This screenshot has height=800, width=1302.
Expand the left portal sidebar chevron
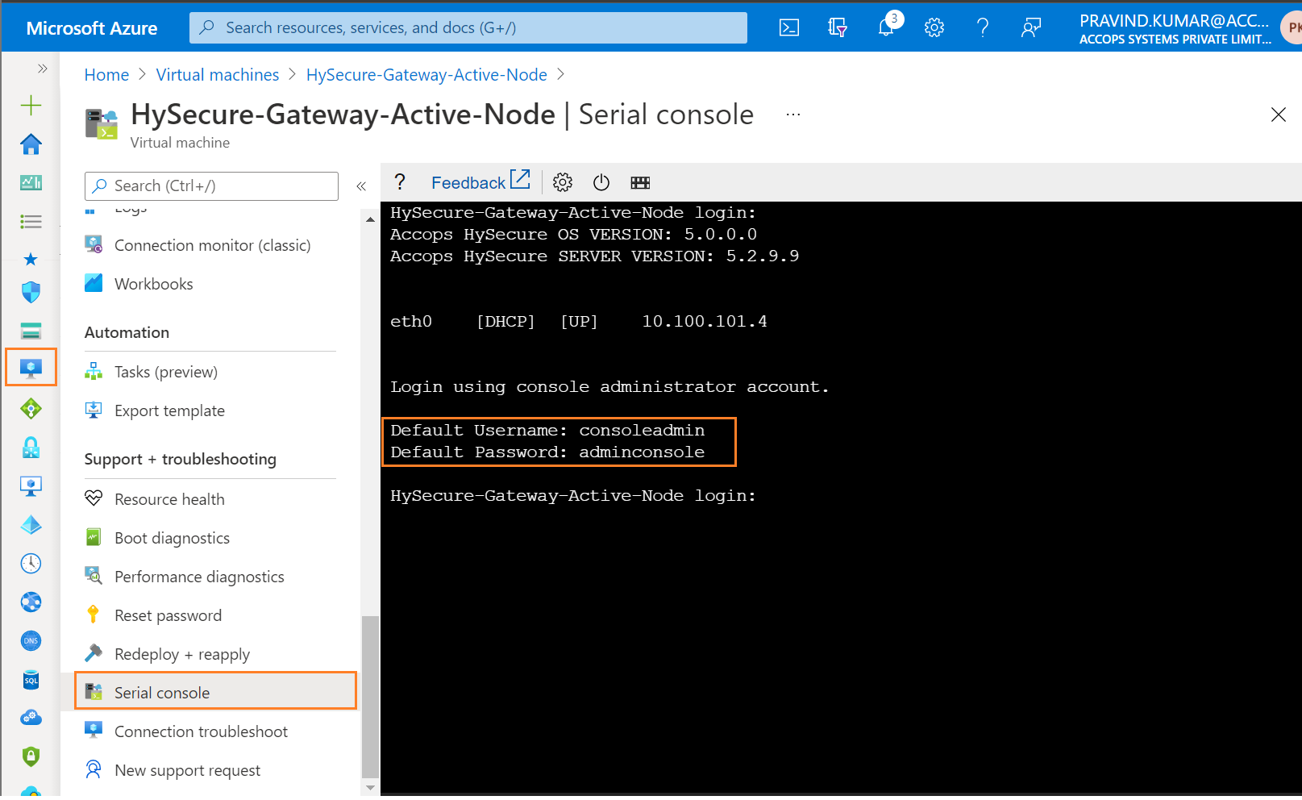point(42,69)
